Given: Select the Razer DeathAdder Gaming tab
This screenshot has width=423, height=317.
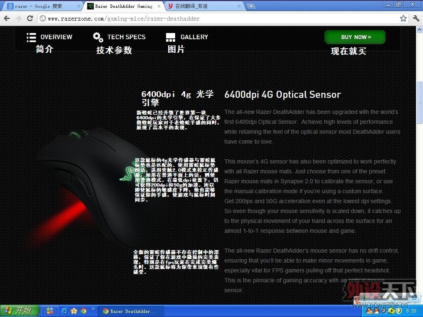Looking at the screenshot, I should tap(123, 6).
